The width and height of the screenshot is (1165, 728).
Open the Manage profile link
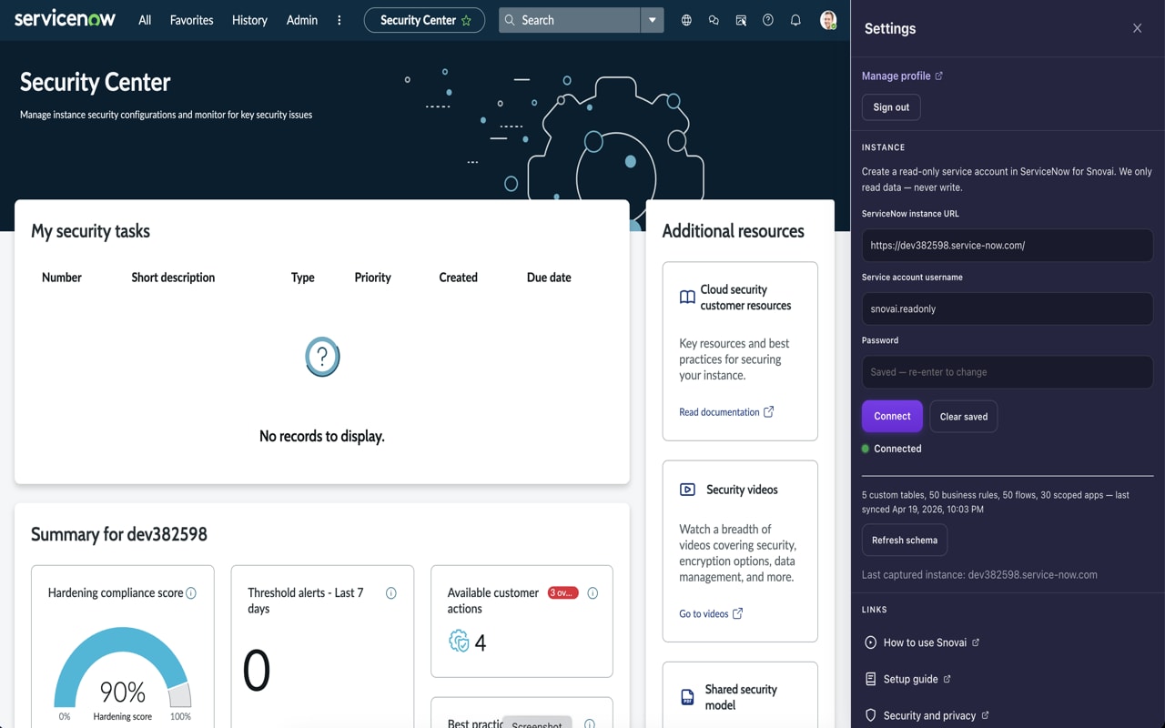pyautogui.click(x=897, y=76)
